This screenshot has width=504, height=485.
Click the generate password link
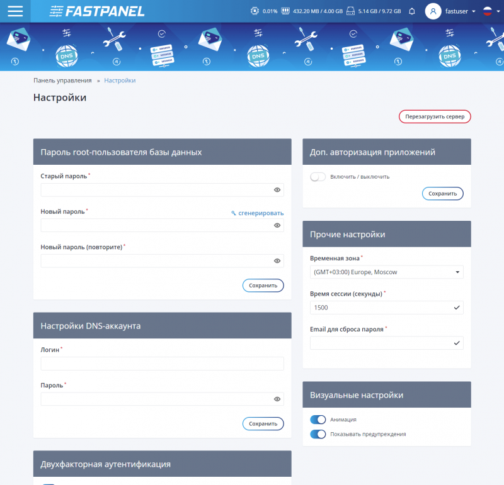click(x=258, y=213)
